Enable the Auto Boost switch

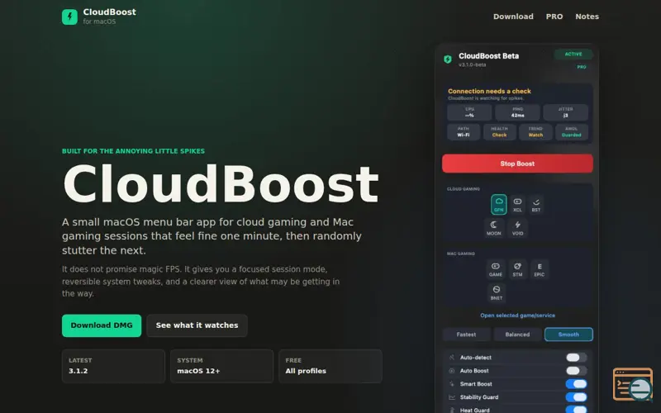pos(576,371)
